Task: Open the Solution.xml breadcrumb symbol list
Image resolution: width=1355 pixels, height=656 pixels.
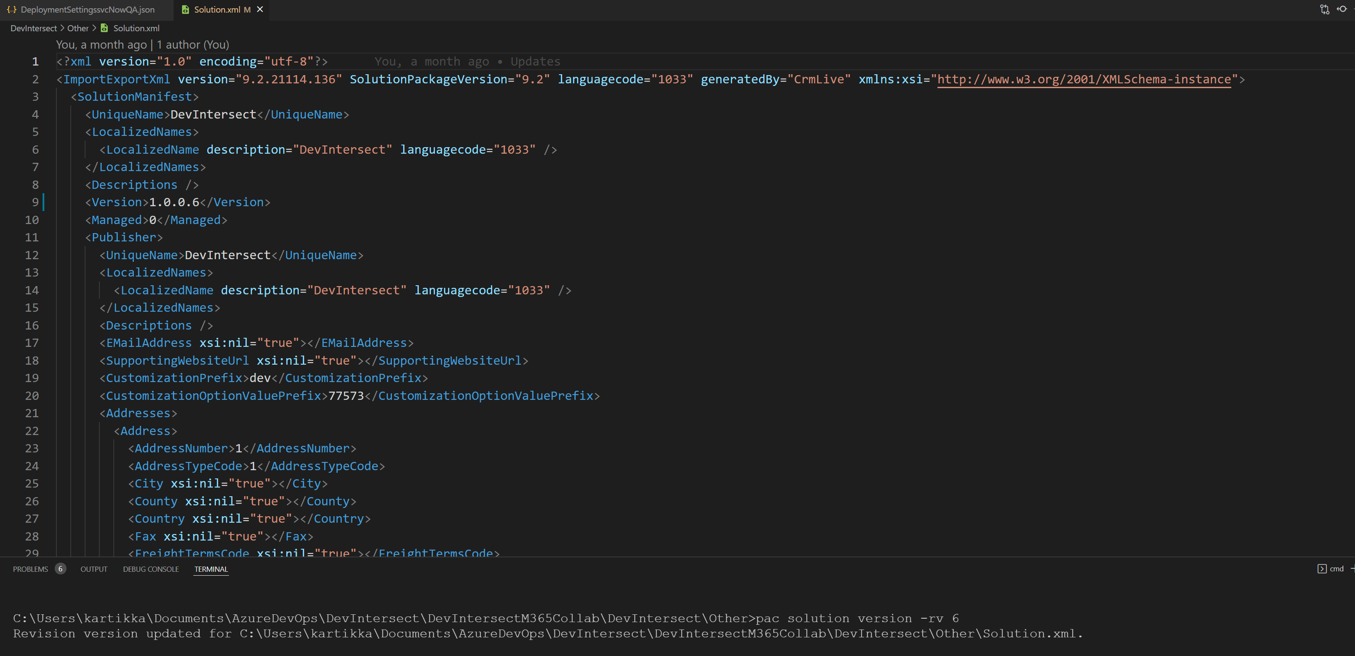Action: coord(136,28)
